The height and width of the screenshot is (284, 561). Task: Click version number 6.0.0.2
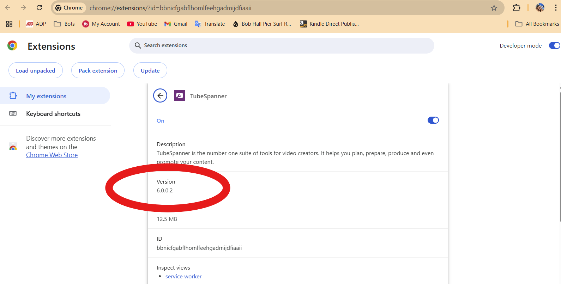(165, 191)
